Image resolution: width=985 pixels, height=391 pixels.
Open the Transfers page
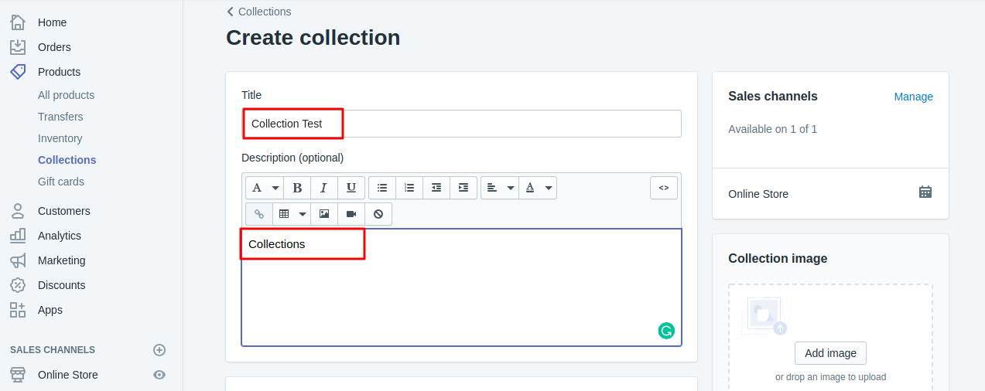point(60,117)
